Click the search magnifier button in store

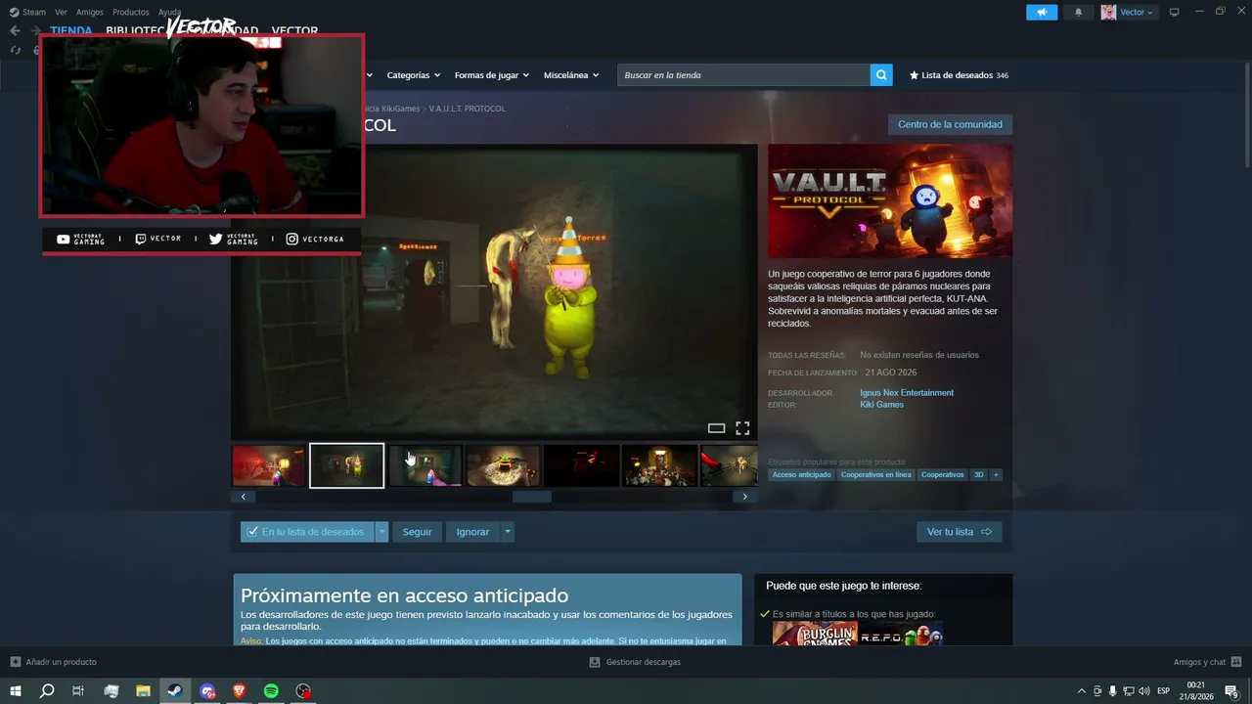[x=881, y=75]
